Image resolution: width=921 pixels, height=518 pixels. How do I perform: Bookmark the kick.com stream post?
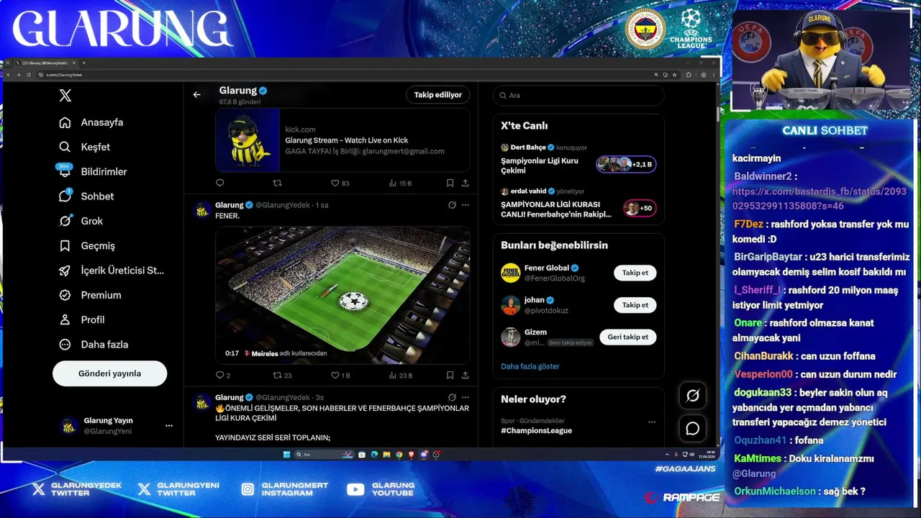coord(450,183)
